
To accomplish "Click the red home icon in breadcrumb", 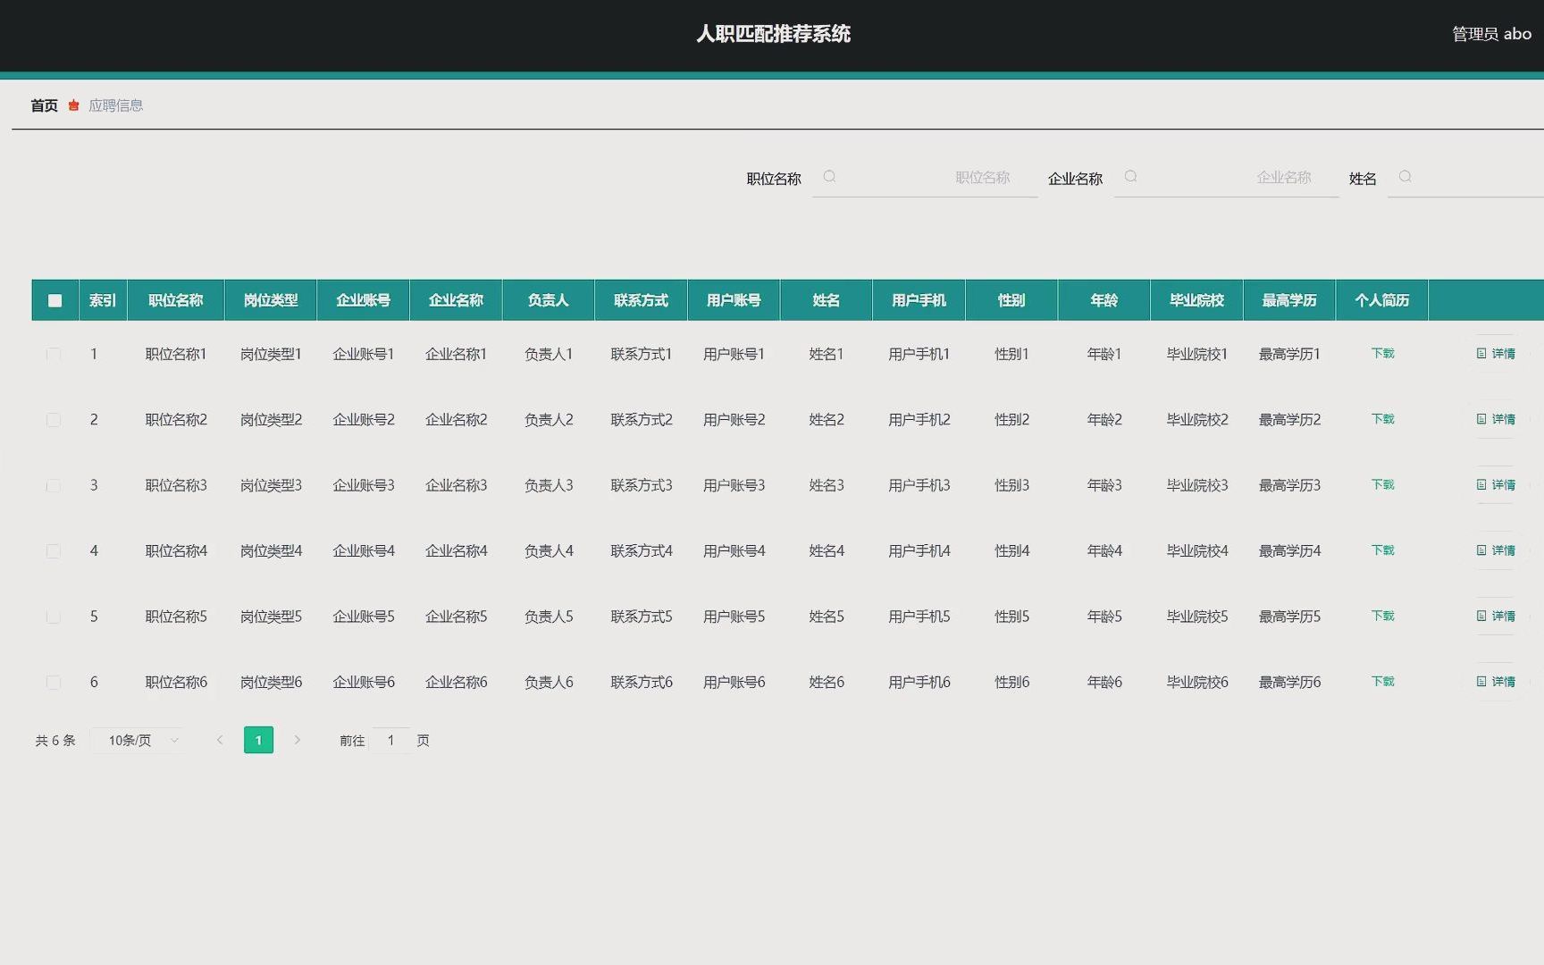I will [73, 105].
